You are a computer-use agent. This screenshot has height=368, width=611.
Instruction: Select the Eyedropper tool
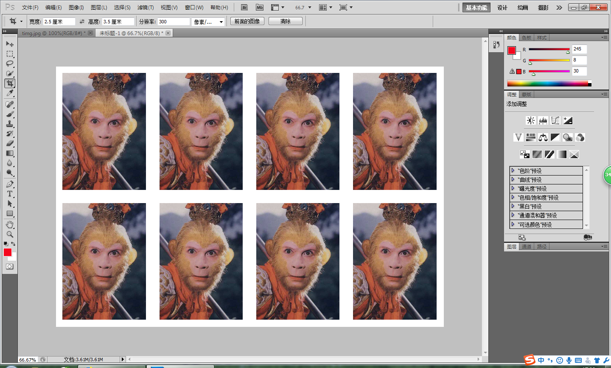pos(10,93)
